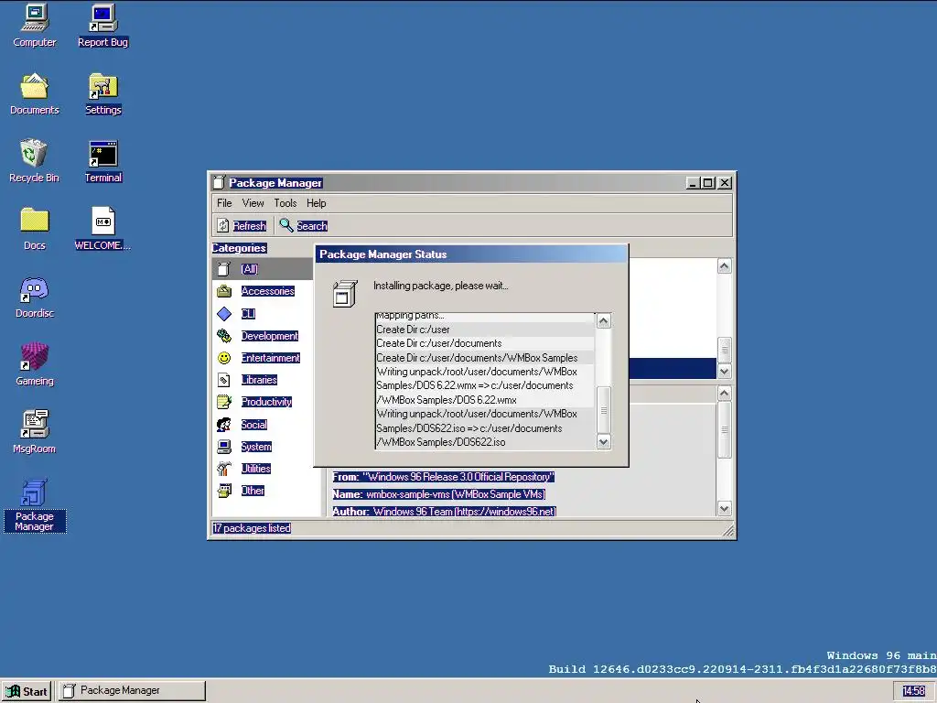Image resolution: width=937 pixels, height=703 pixels.
Task: Select the Development category
Action: [x=263, y=335]
